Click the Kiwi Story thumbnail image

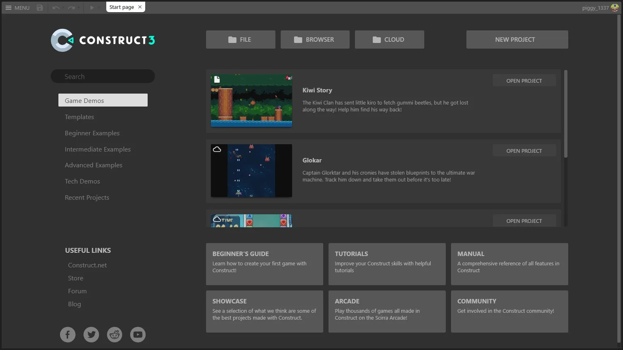point(251,100)
